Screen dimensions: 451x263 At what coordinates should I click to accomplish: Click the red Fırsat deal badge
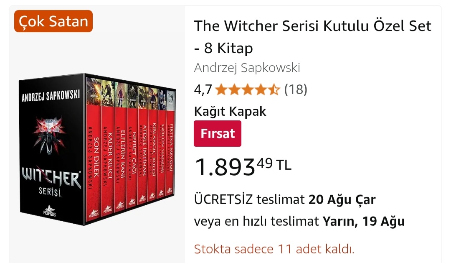click(218, 134)
